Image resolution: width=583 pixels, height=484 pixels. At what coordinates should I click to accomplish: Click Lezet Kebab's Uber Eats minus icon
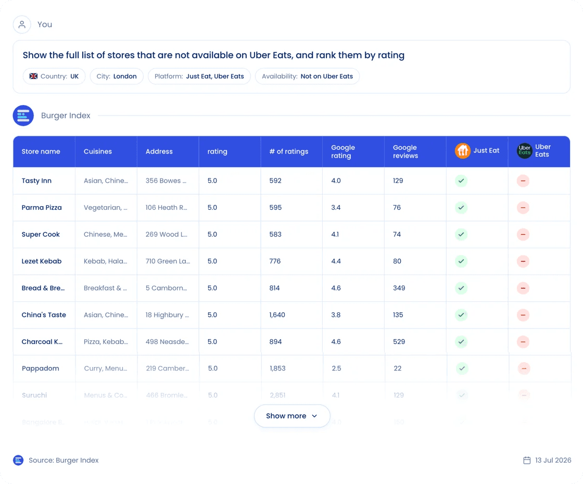click(523, 261)
